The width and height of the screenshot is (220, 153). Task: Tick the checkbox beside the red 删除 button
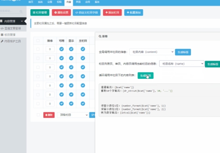[38, 115]
